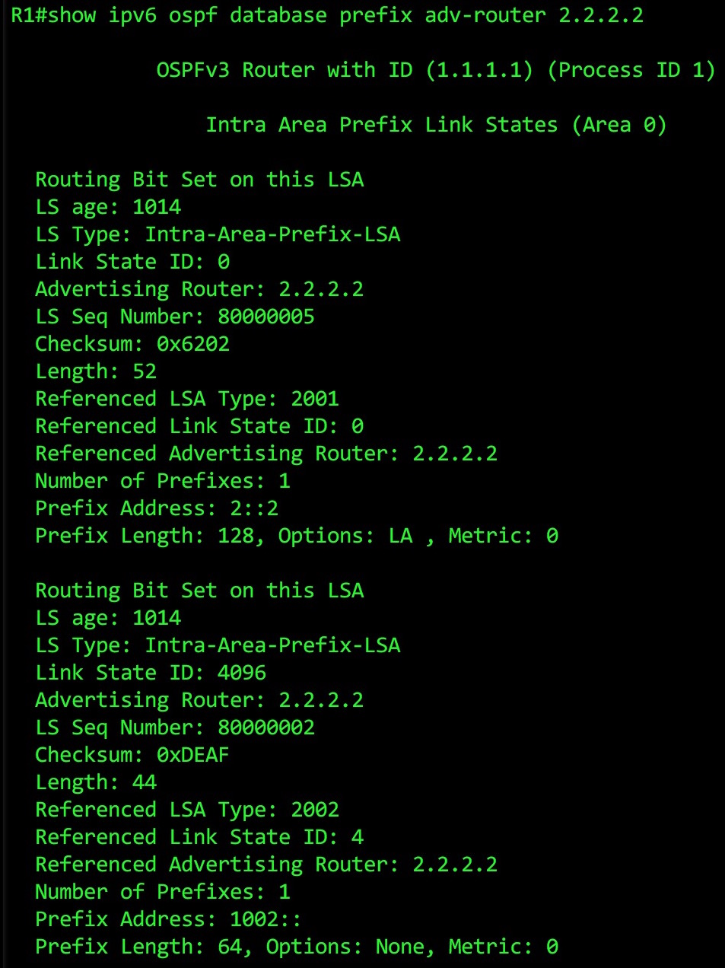This screenshot has height=968, width=725.
Task: Click the Checksum: 0xDEAF line
Action: (132, 755)
